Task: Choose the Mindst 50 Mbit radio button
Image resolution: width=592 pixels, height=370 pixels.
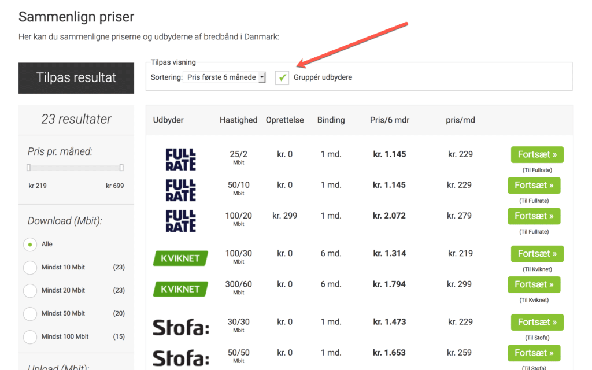Action: pos(30,314)
